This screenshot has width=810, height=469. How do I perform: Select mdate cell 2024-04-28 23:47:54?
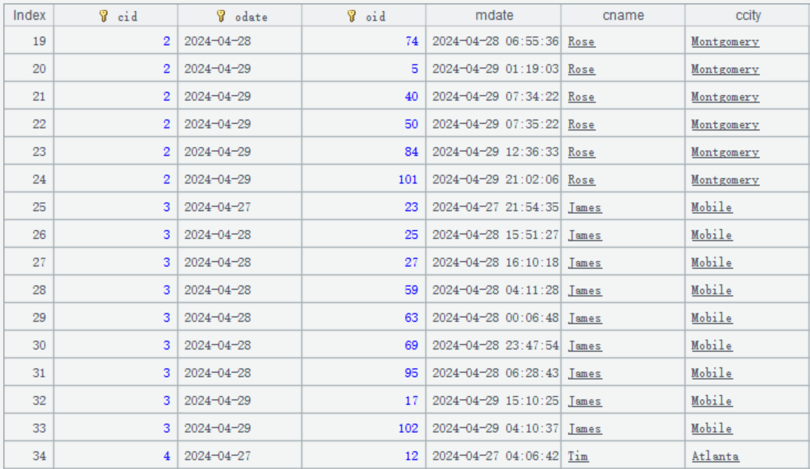(x=494, y=345)
